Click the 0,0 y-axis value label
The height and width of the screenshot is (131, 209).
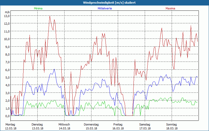[x=7, y=116]
